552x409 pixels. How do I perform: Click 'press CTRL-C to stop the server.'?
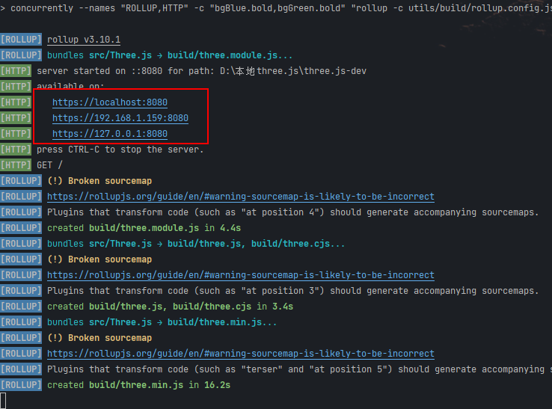pyautogui.click(x=120, y=150)
